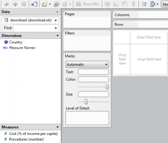
Task: Open the Measures pane menu arrow
Action: point(58,127)
